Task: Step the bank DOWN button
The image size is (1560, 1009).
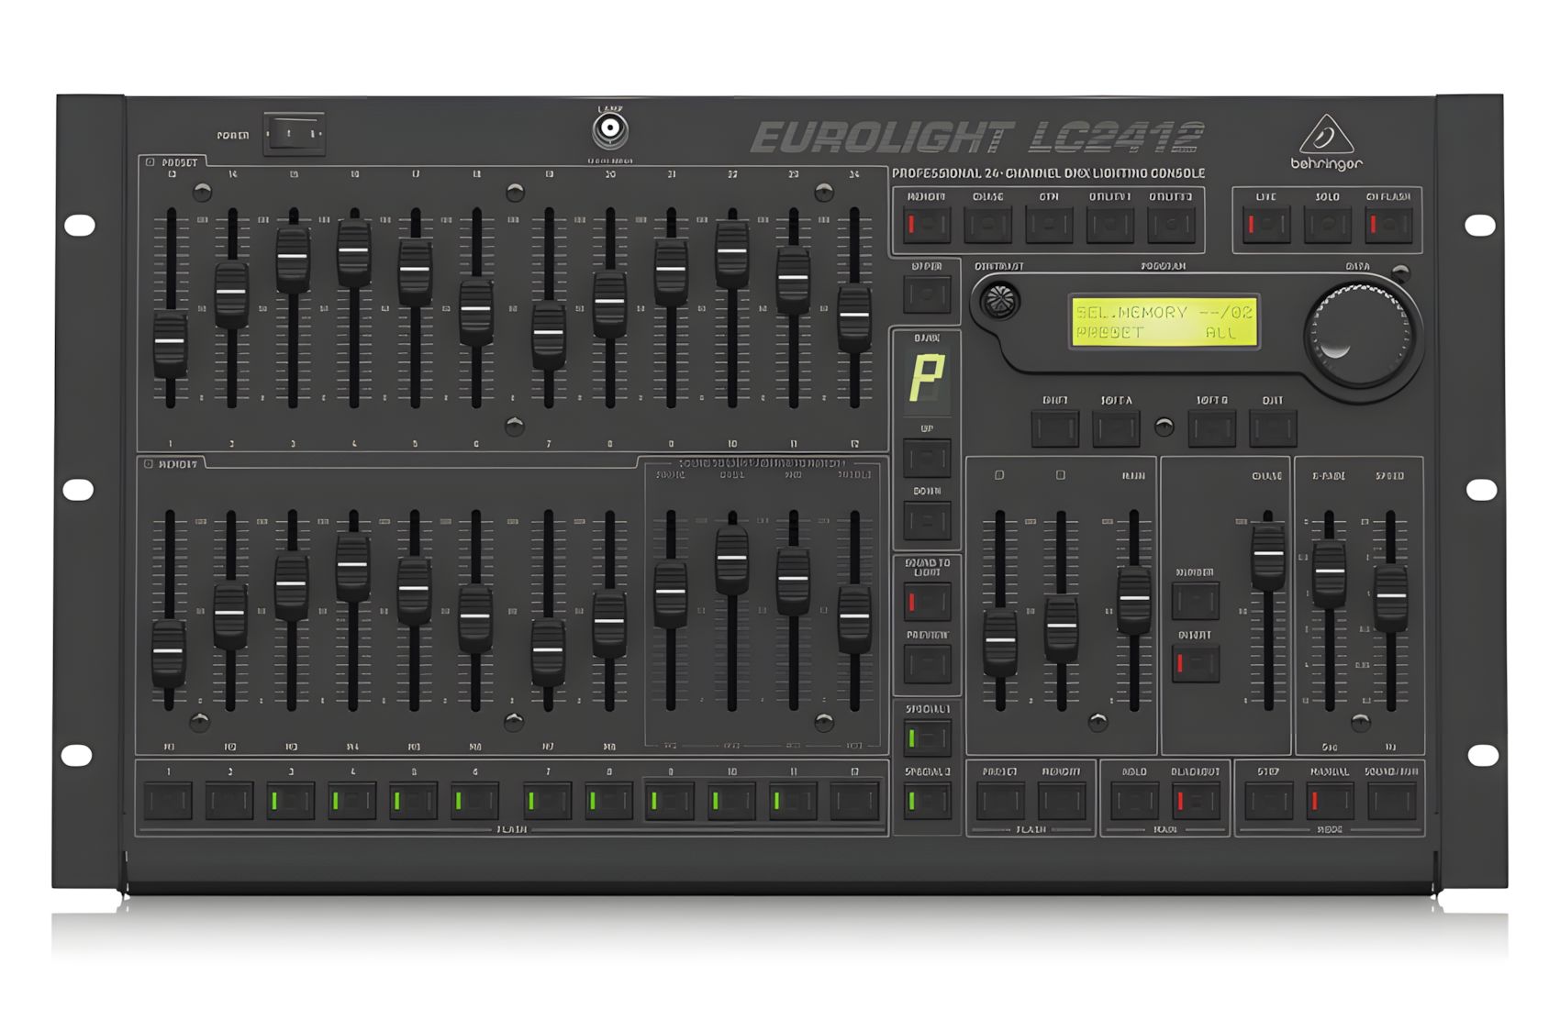Action: coord(927,521)
